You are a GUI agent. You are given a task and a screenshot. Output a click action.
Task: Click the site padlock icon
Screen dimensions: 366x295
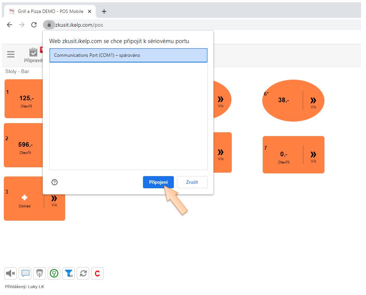[48, 25]
